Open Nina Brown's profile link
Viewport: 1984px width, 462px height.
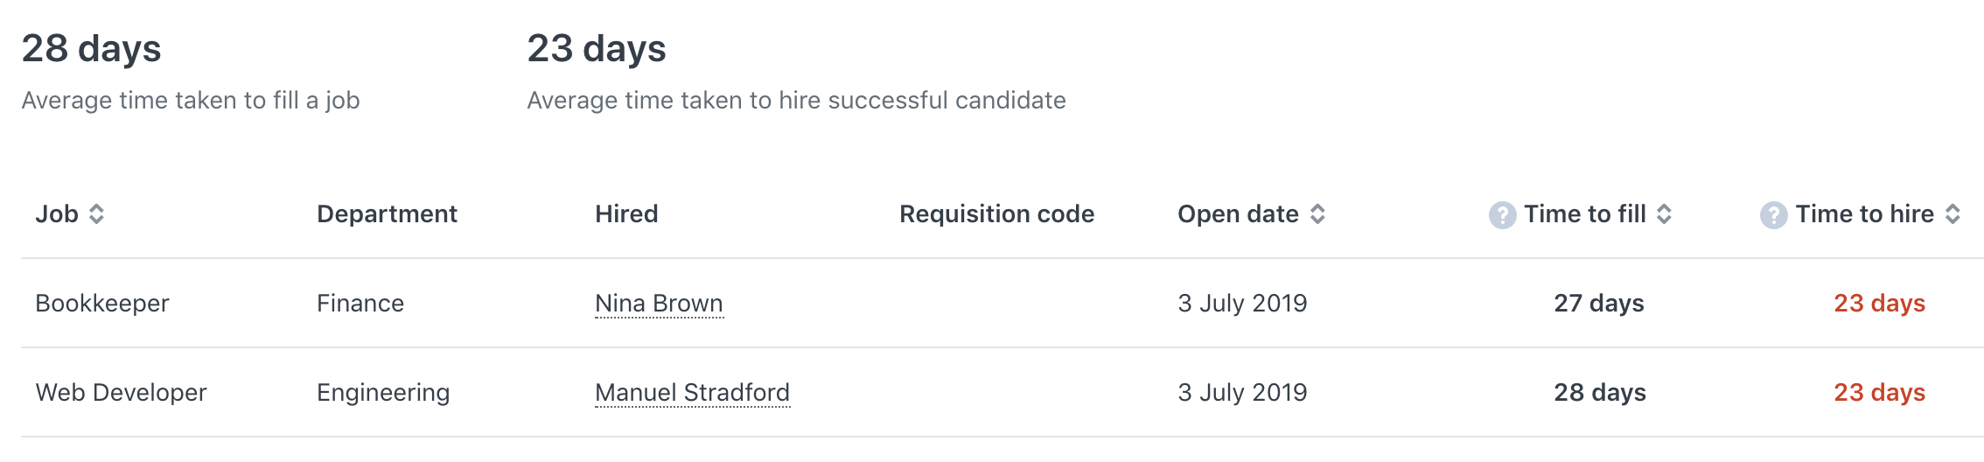659,304
